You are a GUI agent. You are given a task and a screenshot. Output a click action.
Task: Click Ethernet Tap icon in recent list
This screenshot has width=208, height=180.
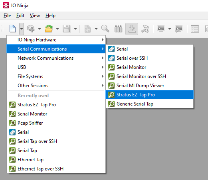coord(12,160)
